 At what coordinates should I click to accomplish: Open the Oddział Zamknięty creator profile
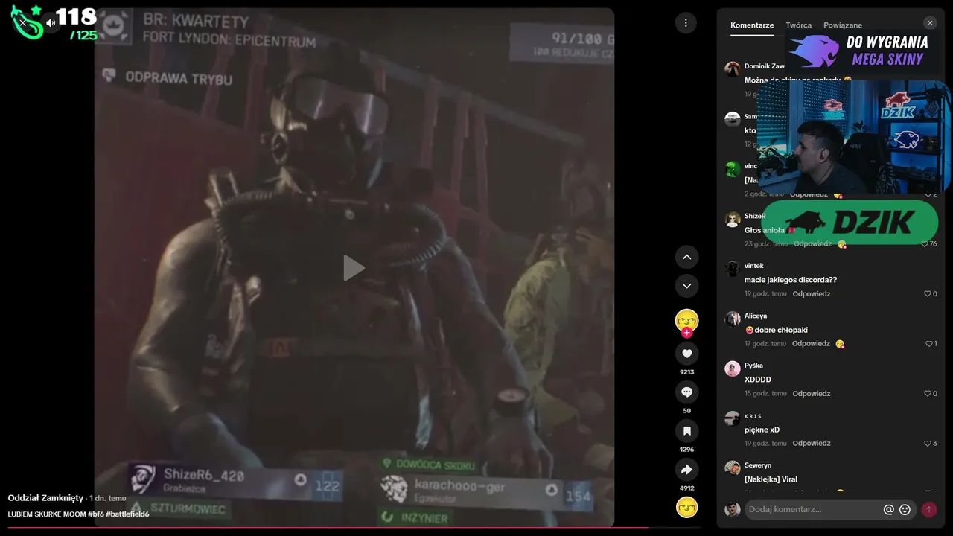(45, 498)
